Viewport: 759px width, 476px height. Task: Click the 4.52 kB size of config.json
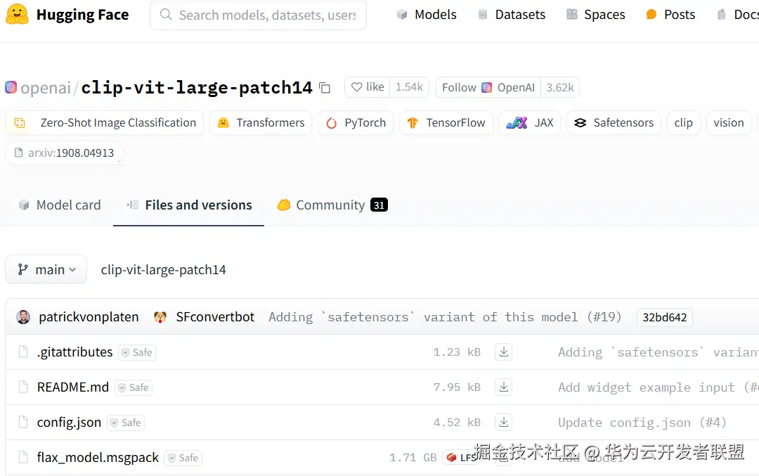(457, 423)
